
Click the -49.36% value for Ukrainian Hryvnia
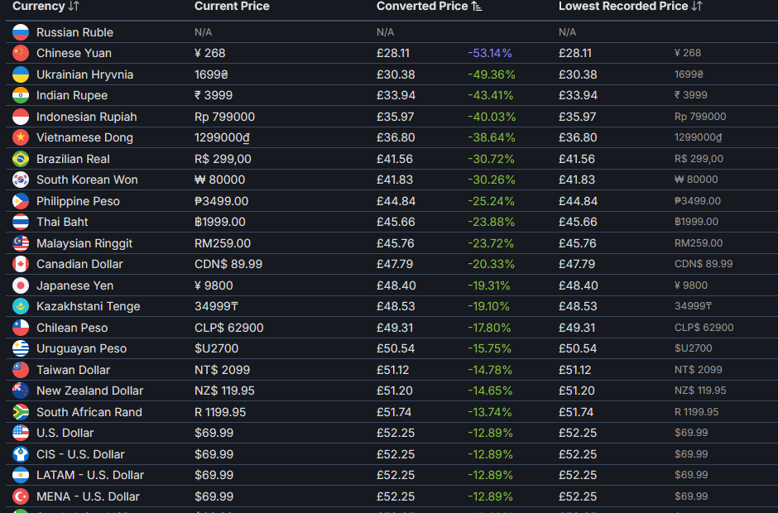[x=492, y=74]
